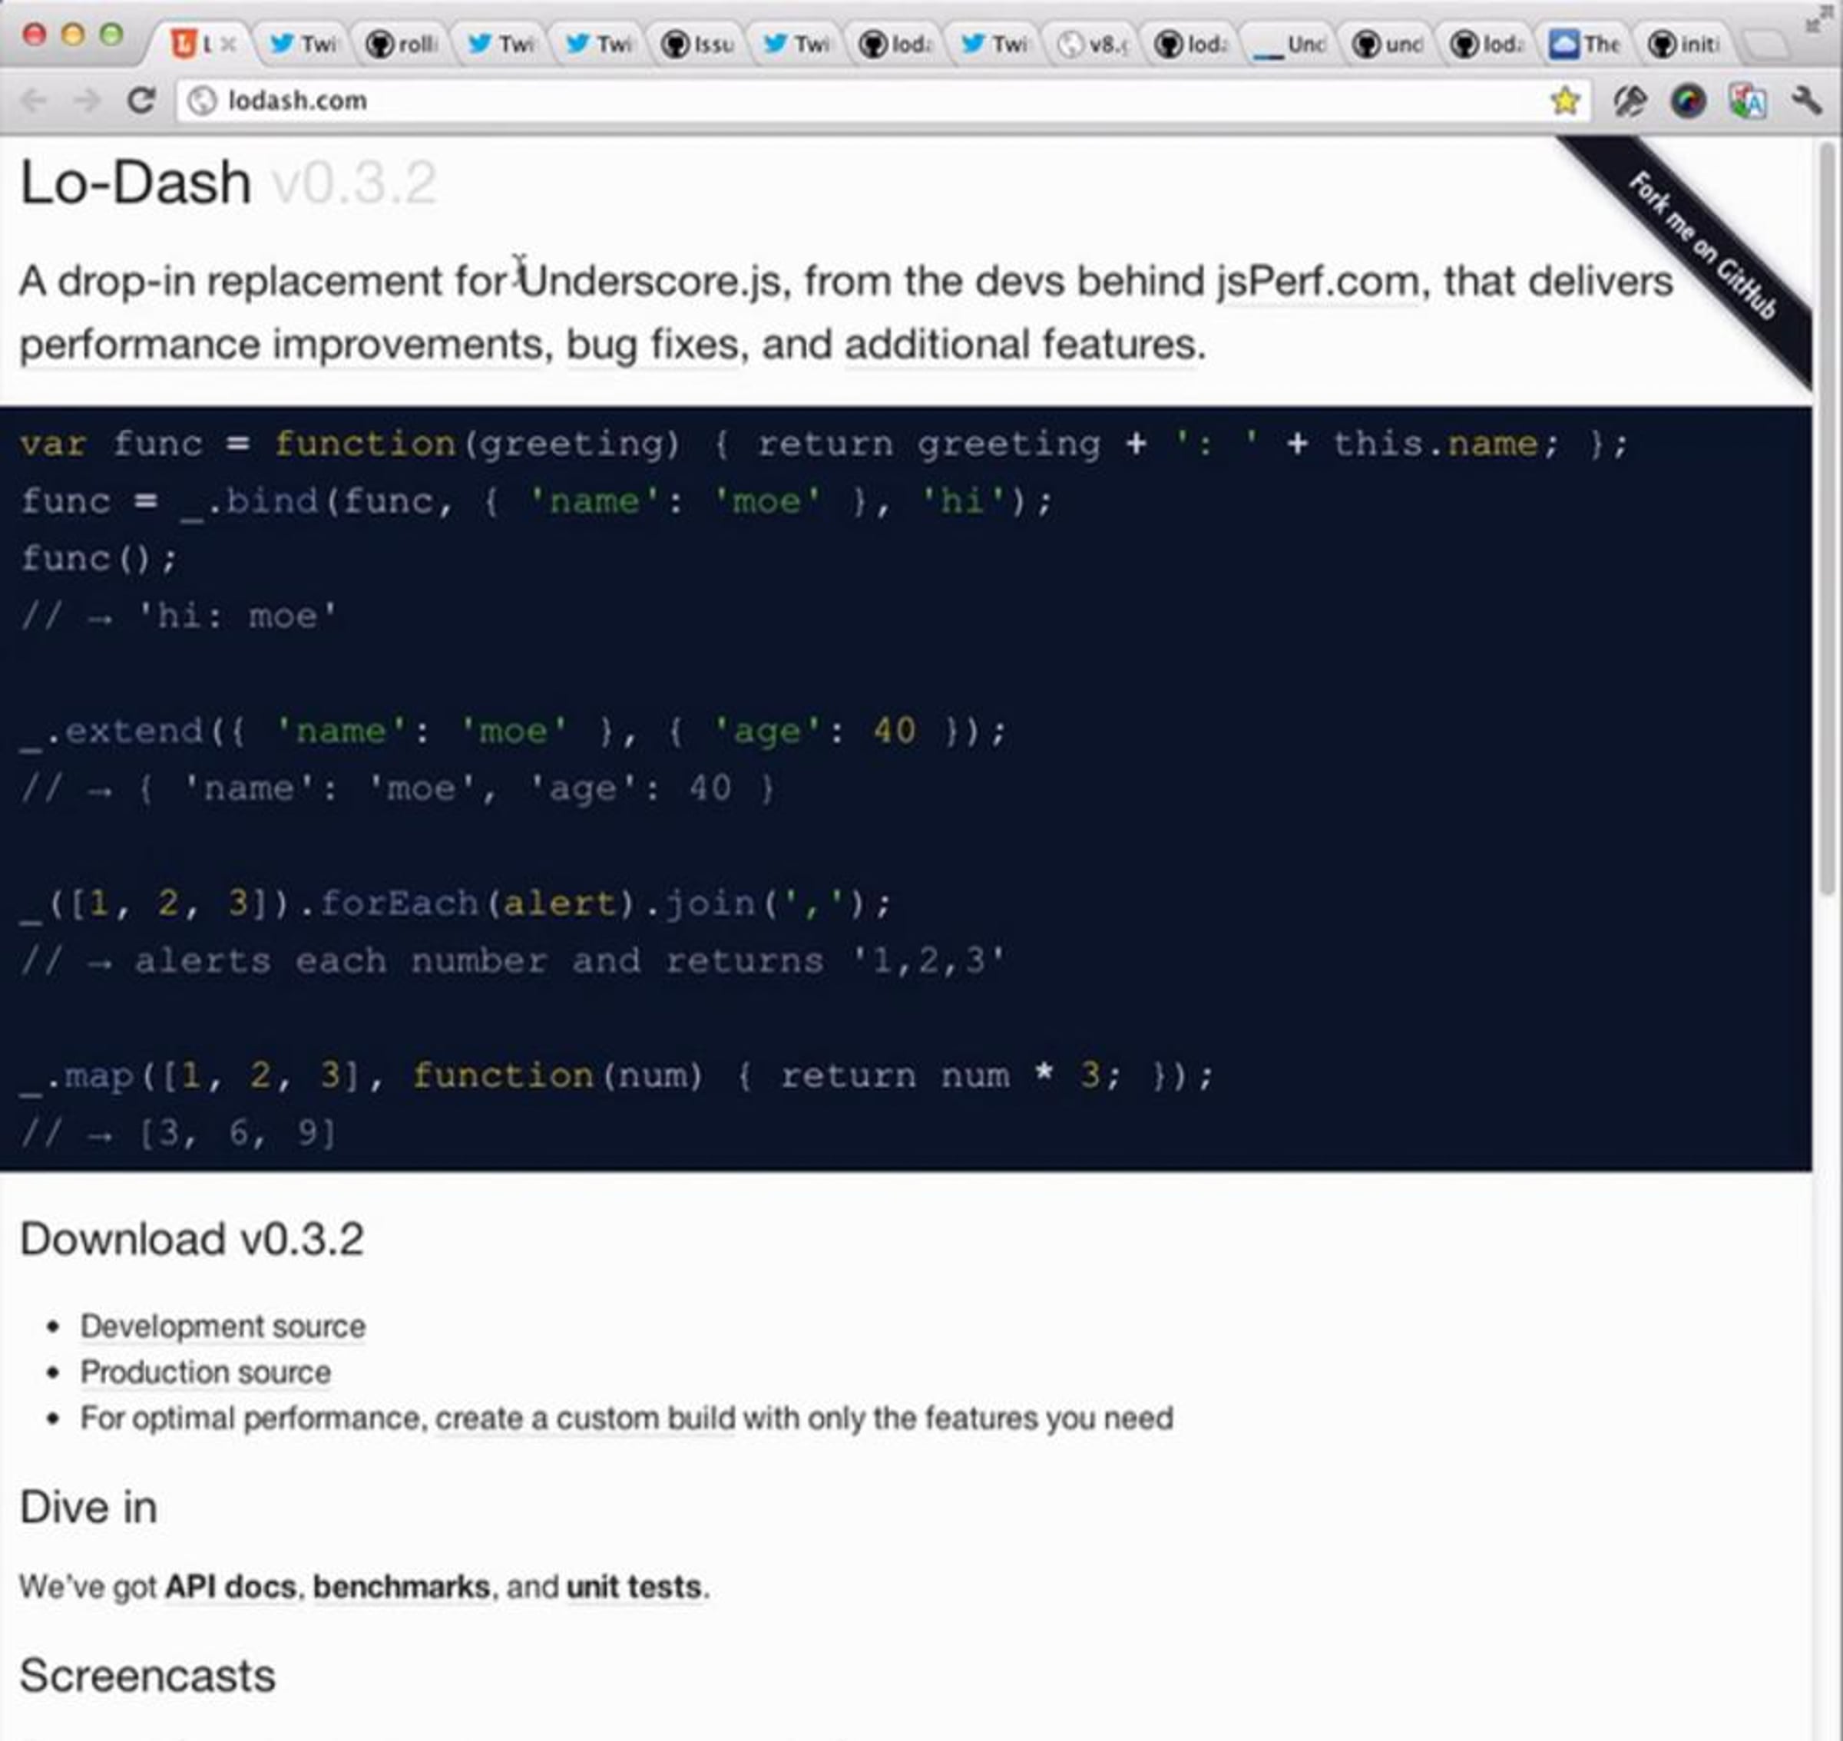Open the benchmarks link
This screenshot has height=1741, width=1843.
coord(401,1587)
